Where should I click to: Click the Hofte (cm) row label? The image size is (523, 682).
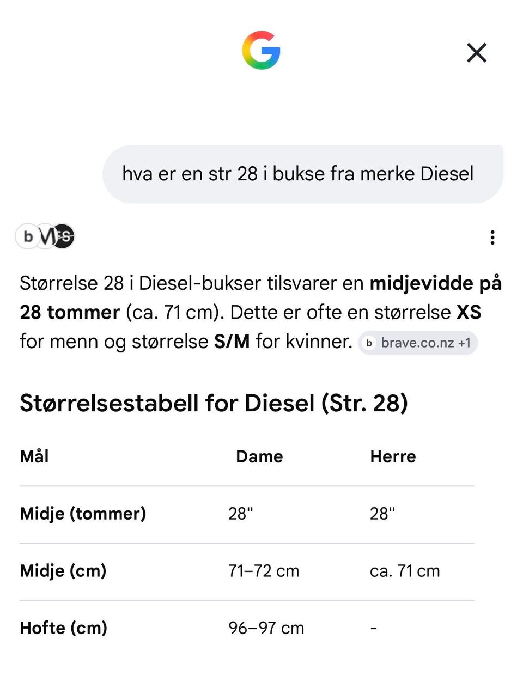tap(64, 628)
